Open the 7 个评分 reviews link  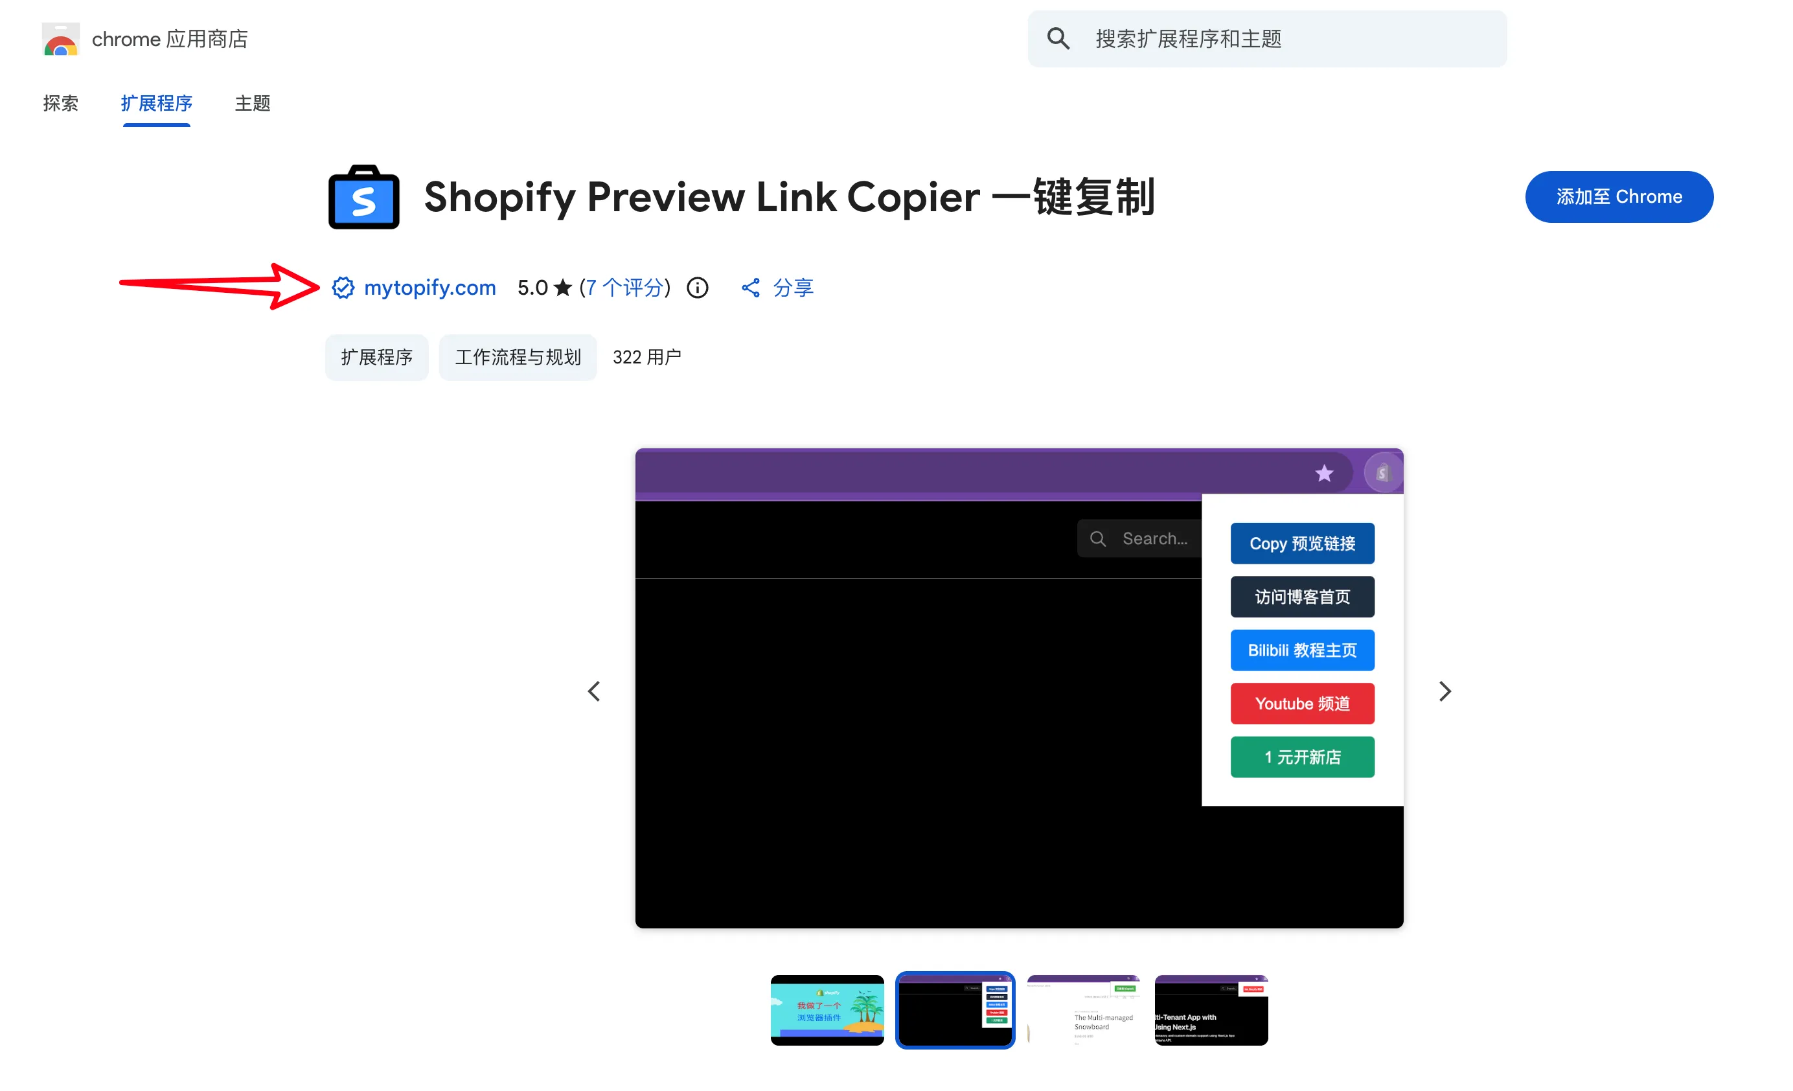[x=624, y=288]
